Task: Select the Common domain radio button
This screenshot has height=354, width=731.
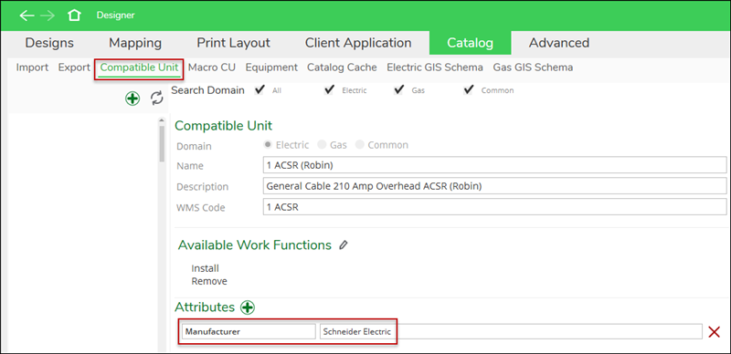Action: [359, 145]
